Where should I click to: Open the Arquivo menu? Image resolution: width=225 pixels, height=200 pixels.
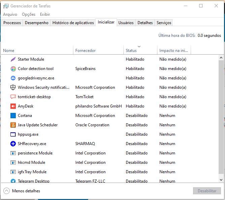10,14
